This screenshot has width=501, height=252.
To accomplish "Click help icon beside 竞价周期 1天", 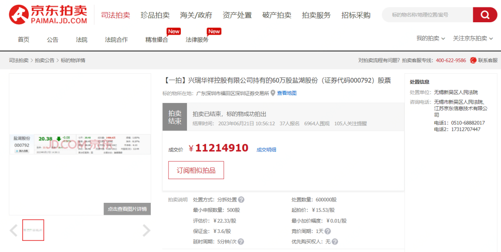I will (328, 231).
